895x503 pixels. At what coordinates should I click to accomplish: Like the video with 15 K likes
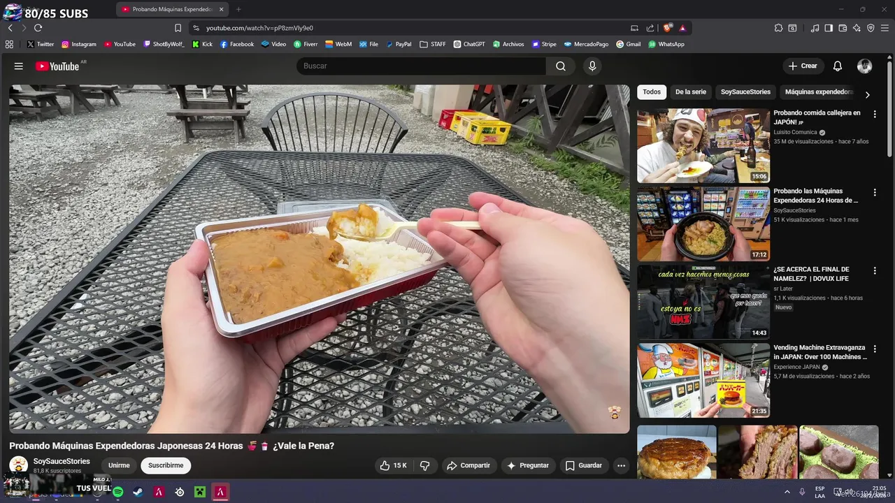pyautogui.click(x=393, y=465)
